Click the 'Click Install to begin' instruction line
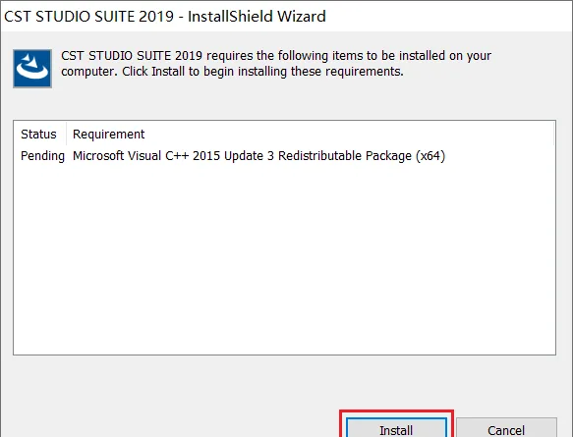The width and height of the screenshot is (573, 437). click(x=232, y=72)
